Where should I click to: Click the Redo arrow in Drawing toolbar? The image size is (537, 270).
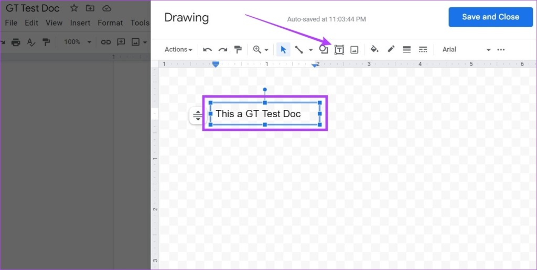223,50
